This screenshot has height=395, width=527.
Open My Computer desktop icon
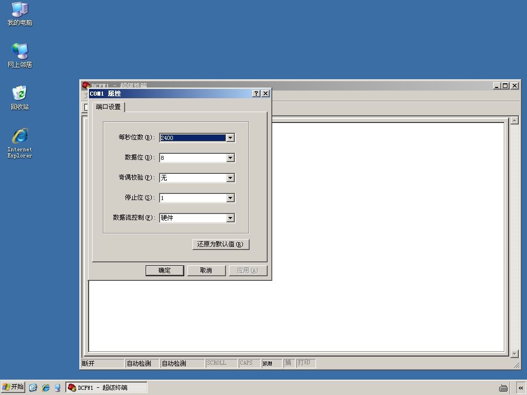coord(20,14)
